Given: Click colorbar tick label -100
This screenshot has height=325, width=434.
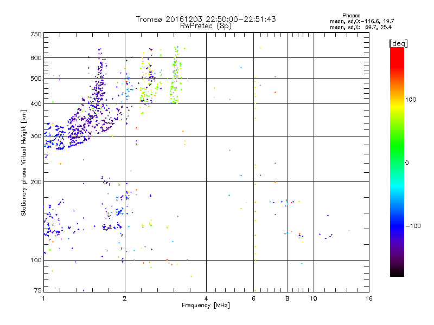Looking at the screenshot, I should [x=413, y=226].
